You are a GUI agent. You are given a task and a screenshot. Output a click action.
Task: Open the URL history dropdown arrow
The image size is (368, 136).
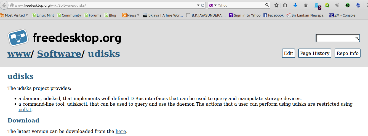click(198, 5)
